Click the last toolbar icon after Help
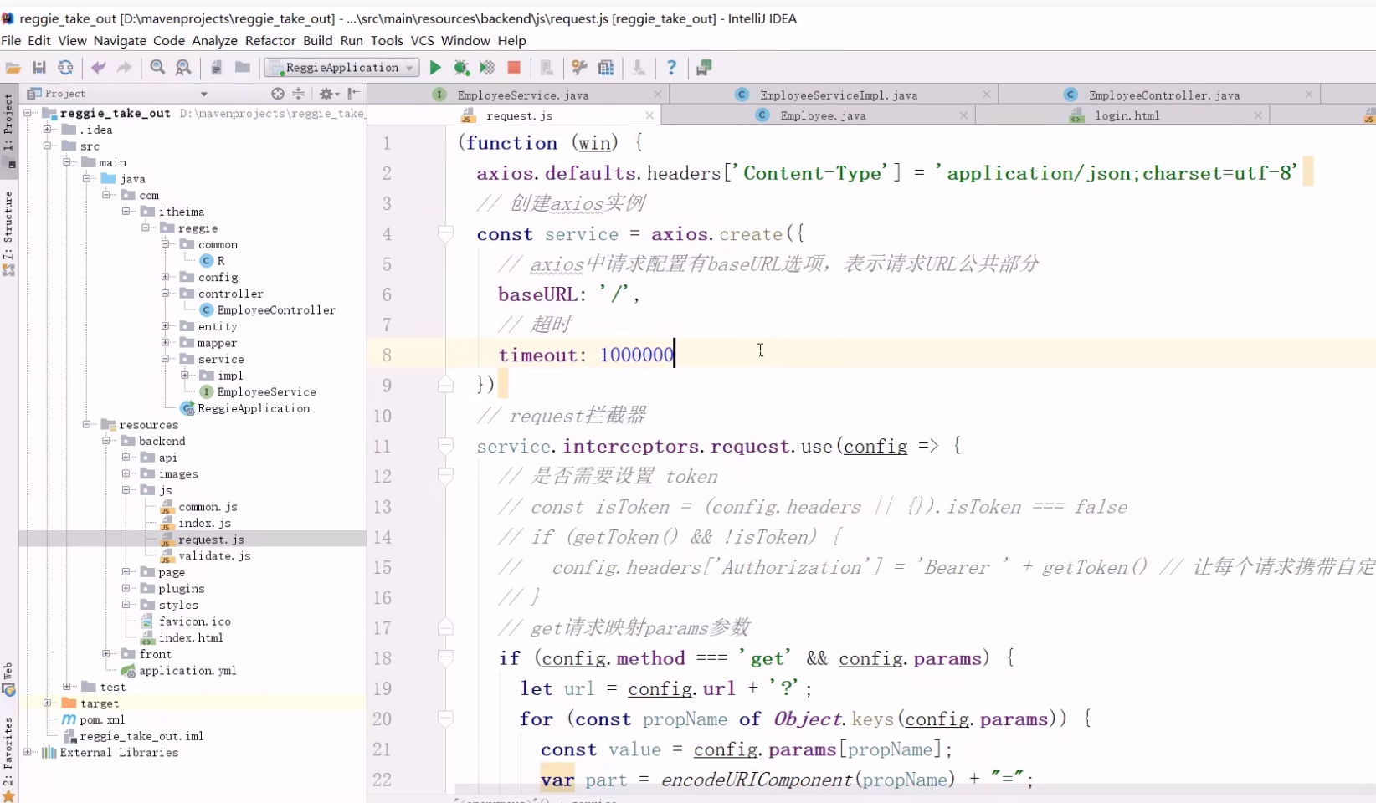This screenshot has height=803, width=1376. (704, 68)
